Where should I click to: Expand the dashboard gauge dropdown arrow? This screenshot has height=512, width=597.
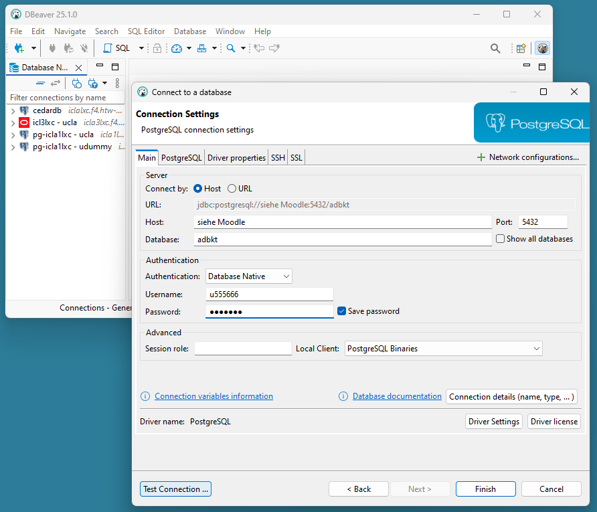pos(189,48)
